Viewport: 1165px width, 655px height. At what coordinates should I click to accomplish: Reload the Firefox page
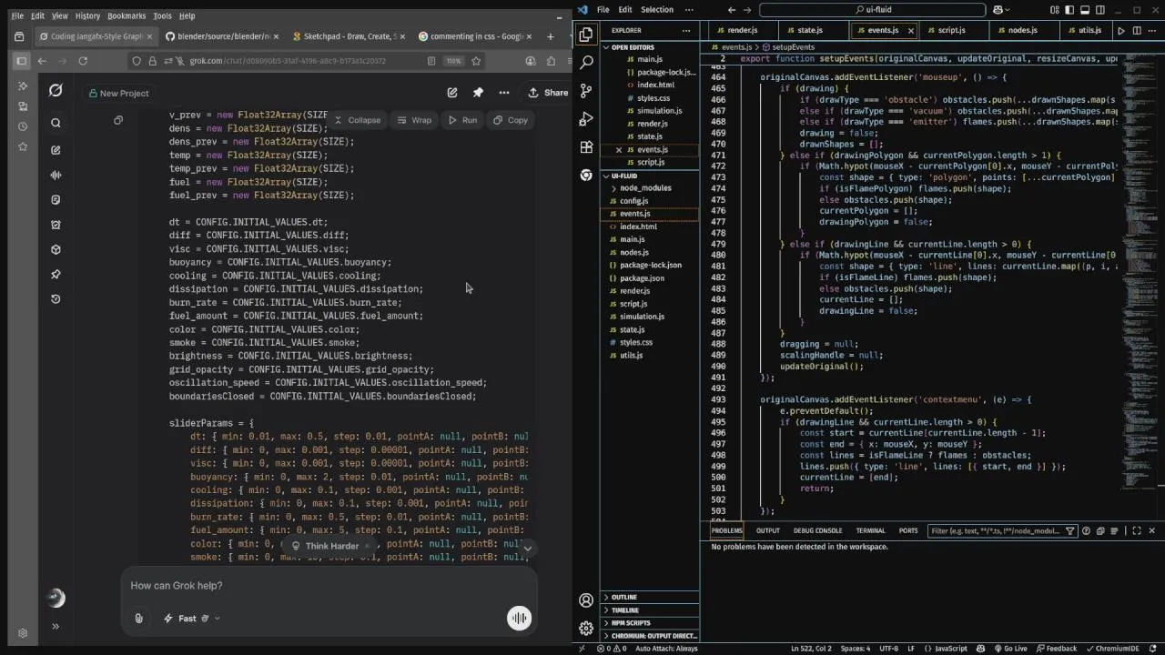tap(83, 61)
